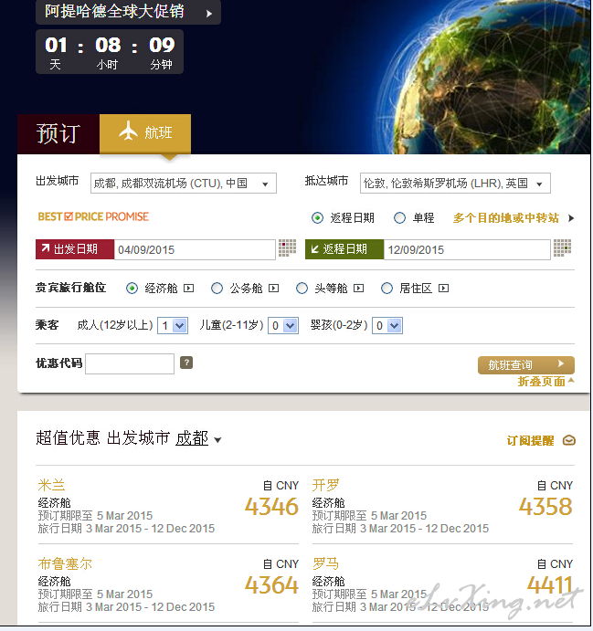Choose 居住区 cabin radio button
Screen dimensions: 593x631
point(387,289)
